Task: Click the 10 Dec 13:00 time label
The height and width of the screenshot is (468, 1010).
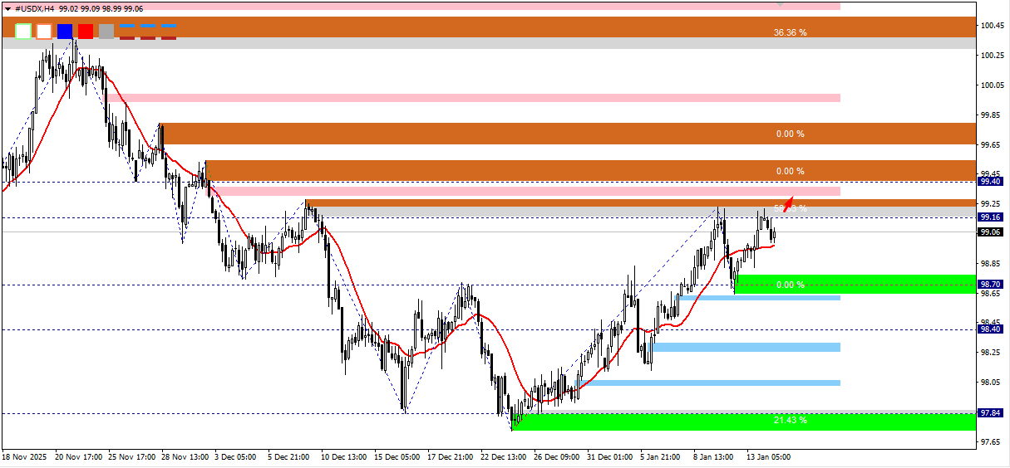Action: [x=344, y=456]
